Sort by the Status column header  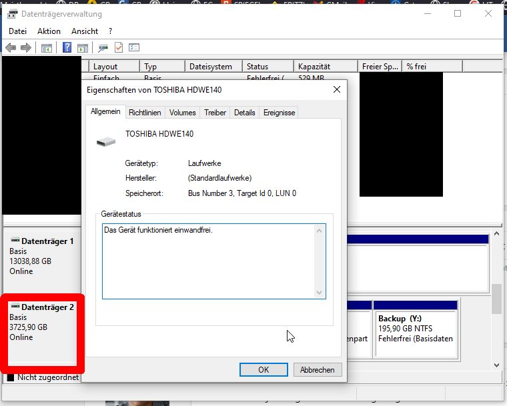pyautogui.click(x=268, y=67)
